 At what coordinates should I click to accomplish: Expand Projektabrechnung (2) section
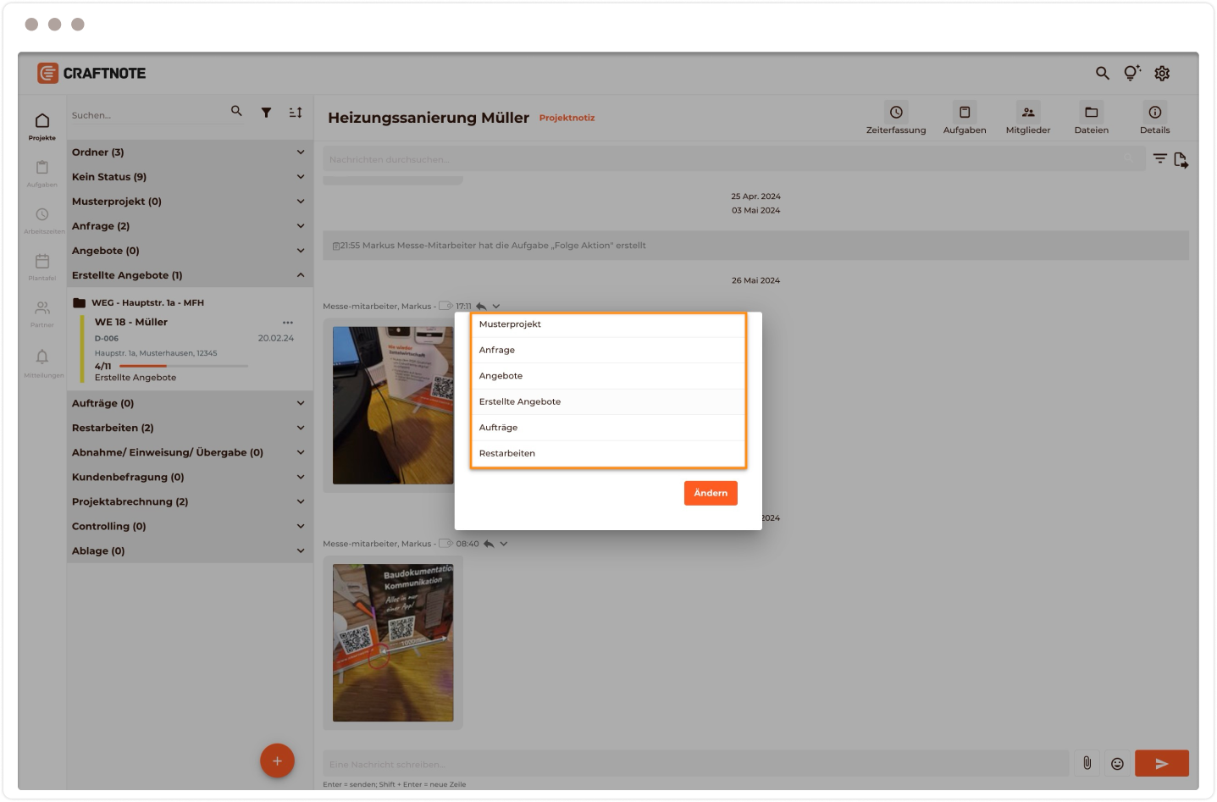(300, 501)
